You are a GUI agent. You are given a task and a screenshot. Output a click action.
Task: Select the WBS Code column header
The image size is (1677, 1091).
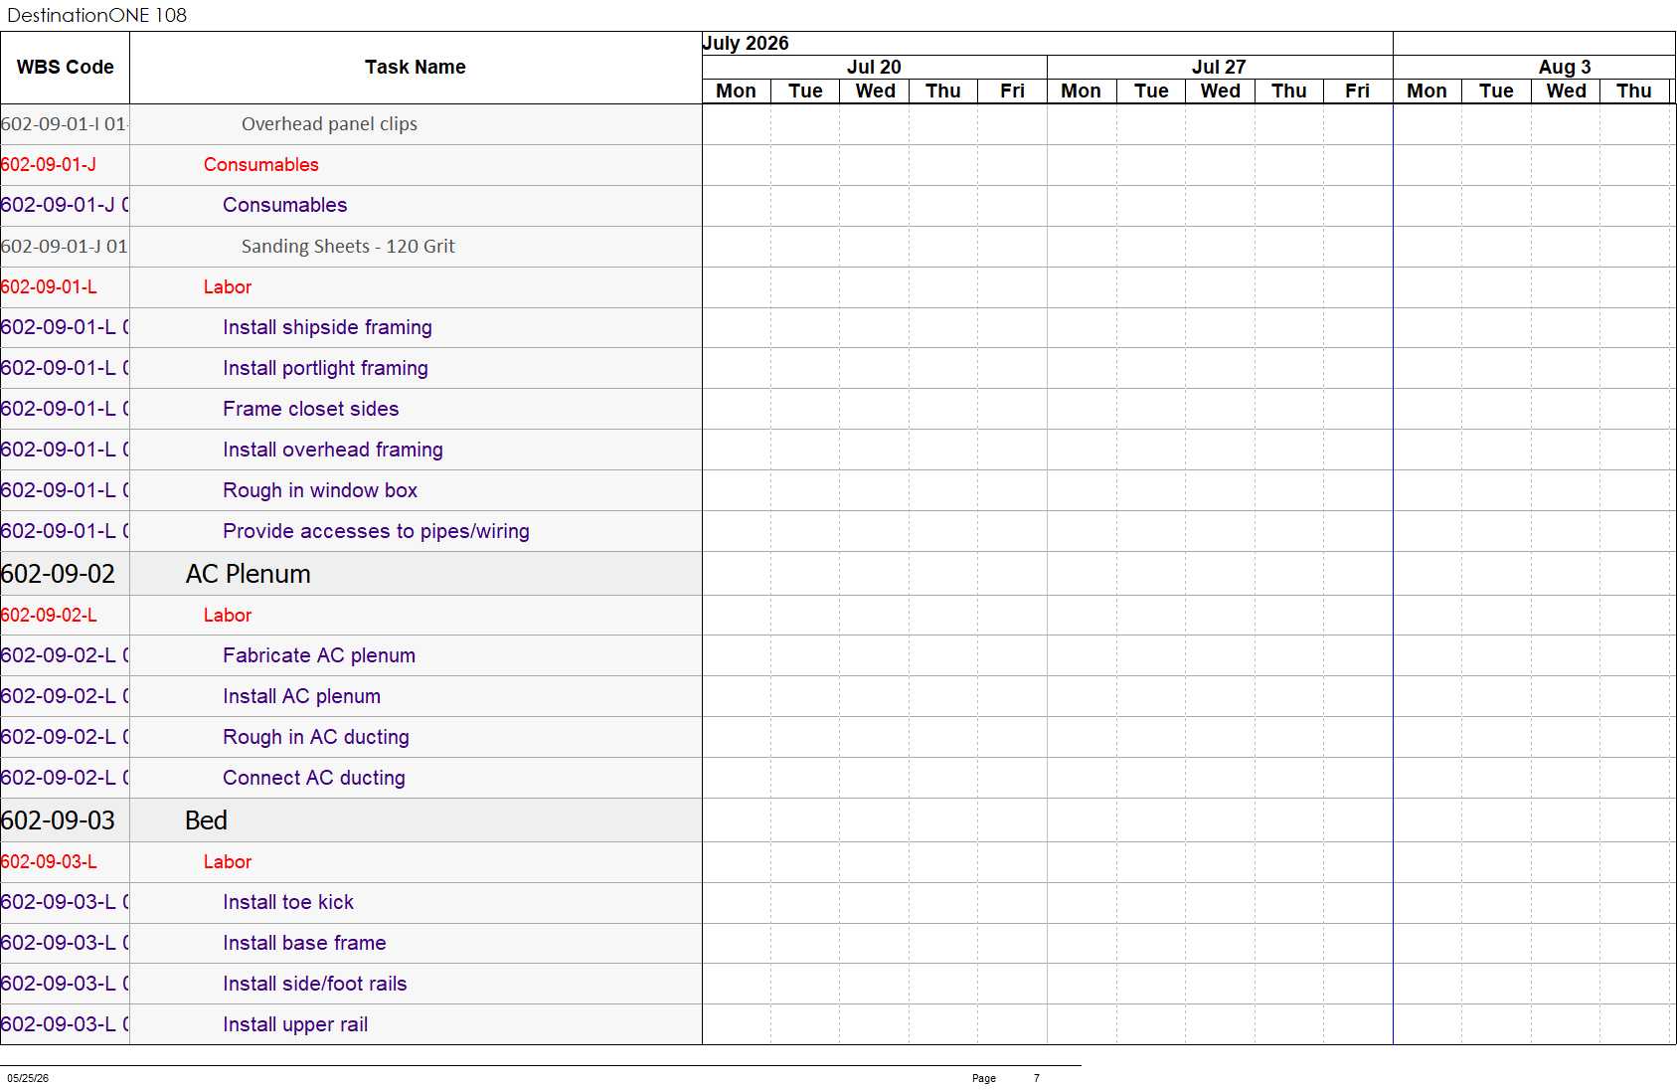pyautogui.click(x=65, y=68)
